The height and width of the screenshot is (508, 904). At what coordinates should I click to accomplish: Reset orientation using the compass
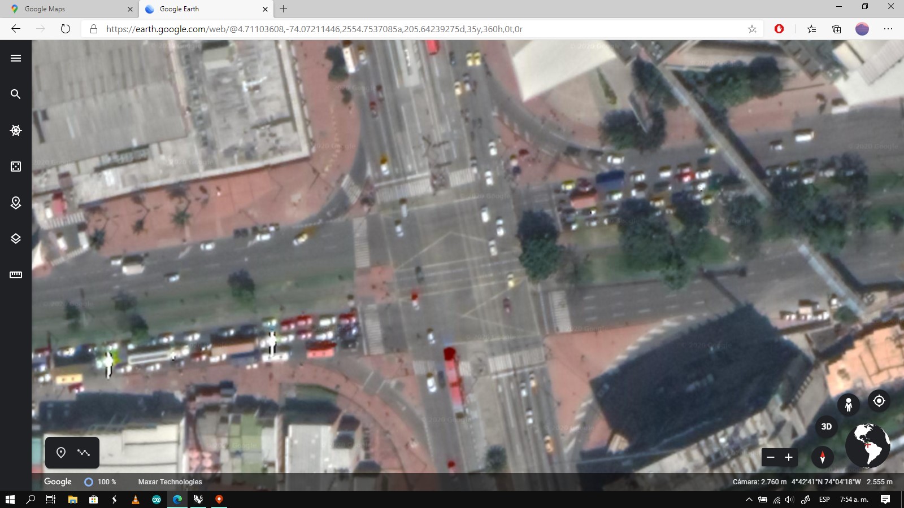click(822, 457)
